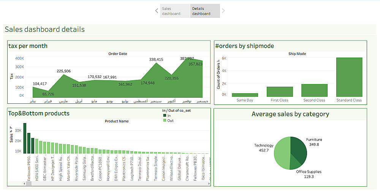Click the Ship Mode column header

pos(297,54)
